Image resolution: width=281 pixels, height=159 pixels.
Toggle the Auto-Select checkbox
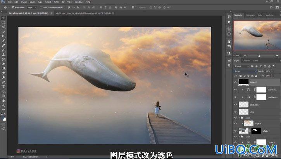pyautogui.click(x=13, y=7)
